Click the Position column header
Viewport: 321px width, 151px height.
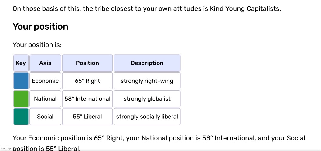tap(87, 63)
